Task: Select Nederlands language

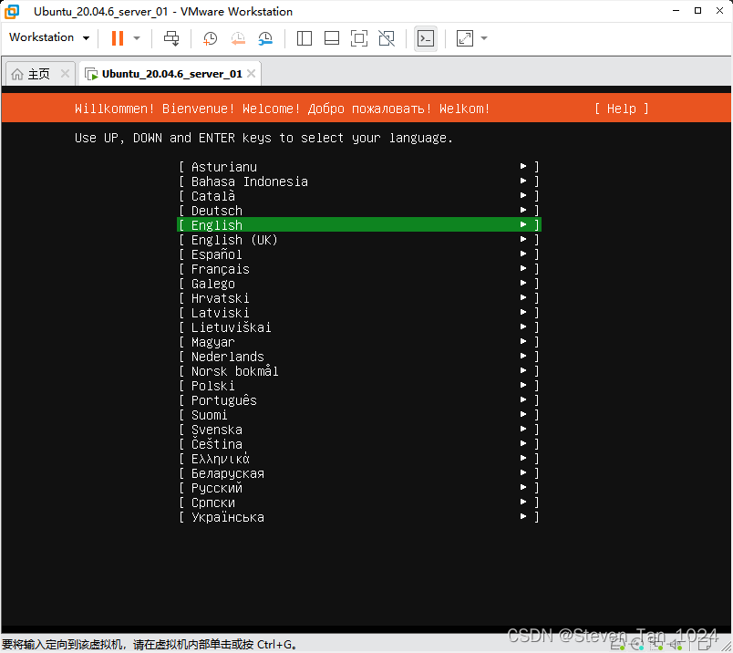Action: point(359,356)
